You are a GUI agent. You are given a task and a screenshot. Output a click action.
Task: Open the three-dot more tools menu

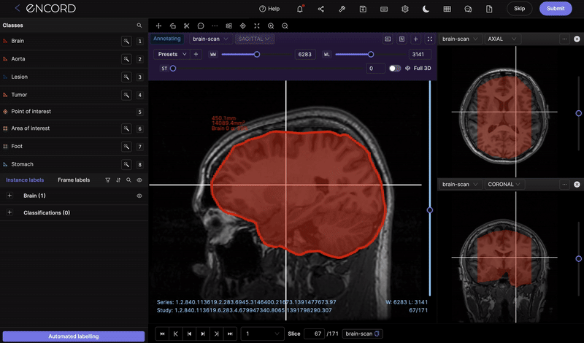[x=215, y=26]
